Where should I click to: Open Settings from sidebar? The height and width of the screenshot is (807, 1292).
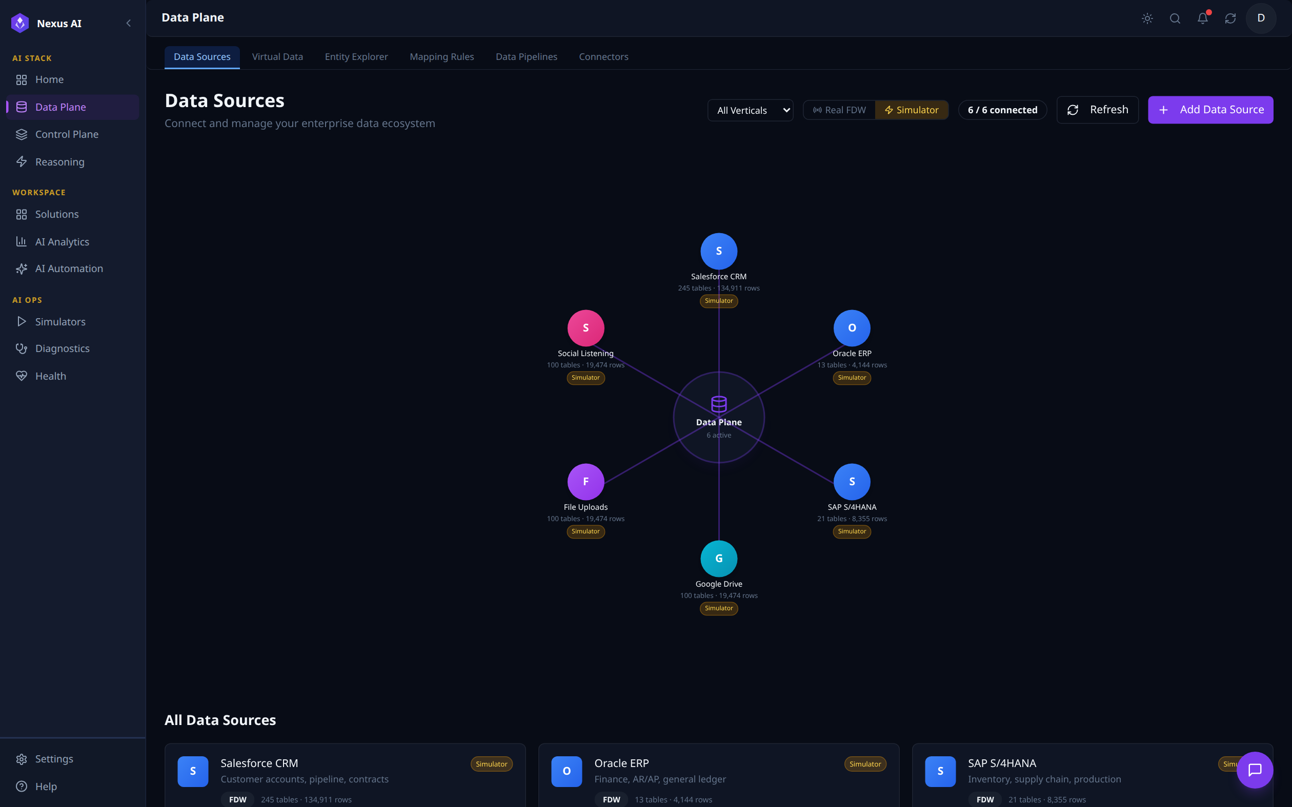click(73, 759)
